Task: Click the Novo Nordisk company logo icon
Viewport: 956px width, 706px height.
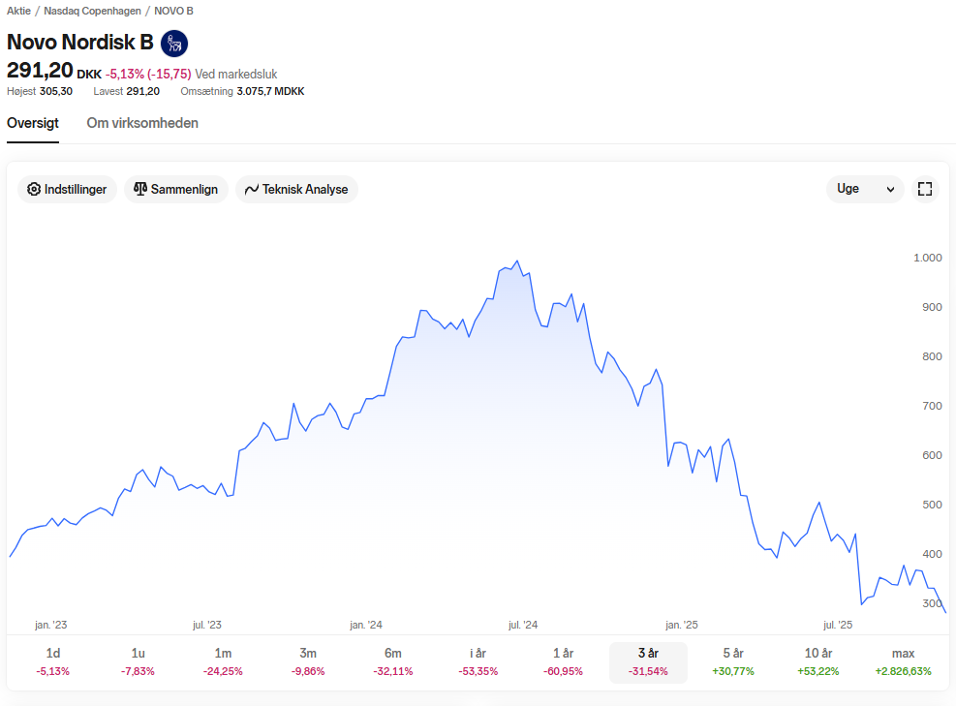Action: tap(174, 44)
